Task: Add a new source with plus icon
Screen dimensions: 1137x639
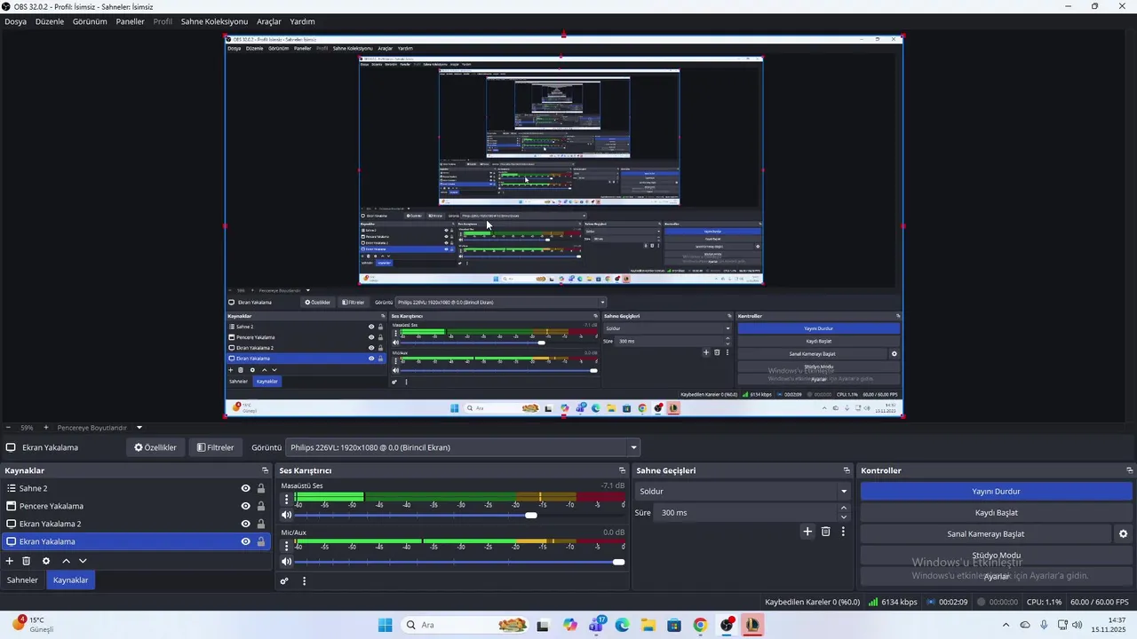Action: pos(10,561)
